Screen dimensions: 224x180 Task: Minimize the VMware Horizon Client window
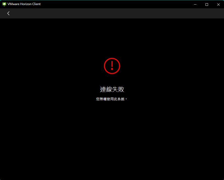click(x=195, y=5)
